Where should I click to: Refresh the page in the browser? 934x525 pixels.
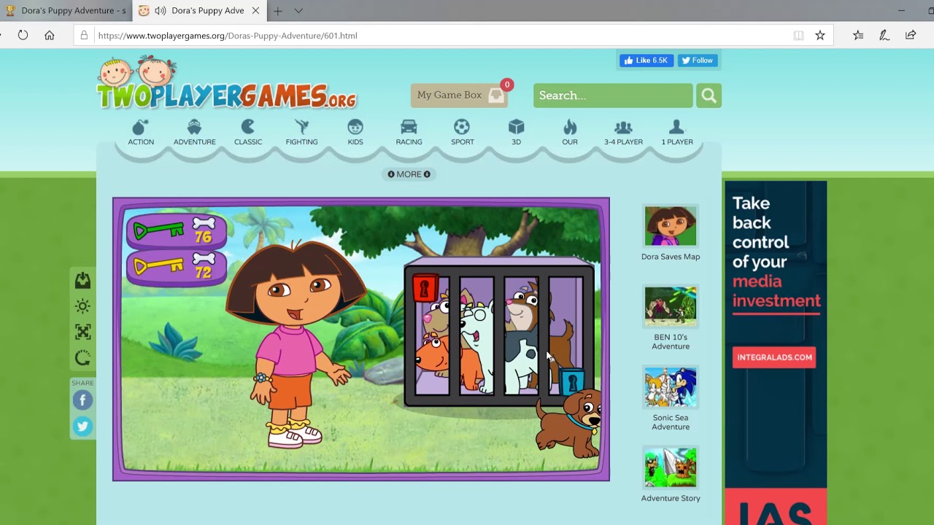pos(23,35)
